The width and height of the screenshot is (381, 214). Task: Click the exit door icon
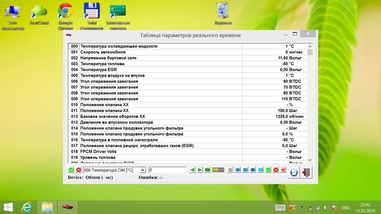306,172
